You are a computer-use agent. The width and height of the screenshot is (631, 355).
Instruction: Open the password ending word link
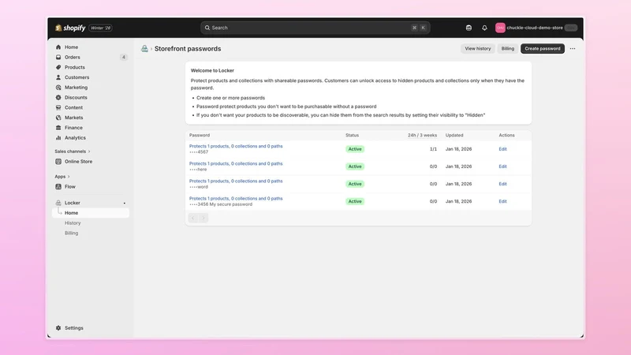coord(236,181)
